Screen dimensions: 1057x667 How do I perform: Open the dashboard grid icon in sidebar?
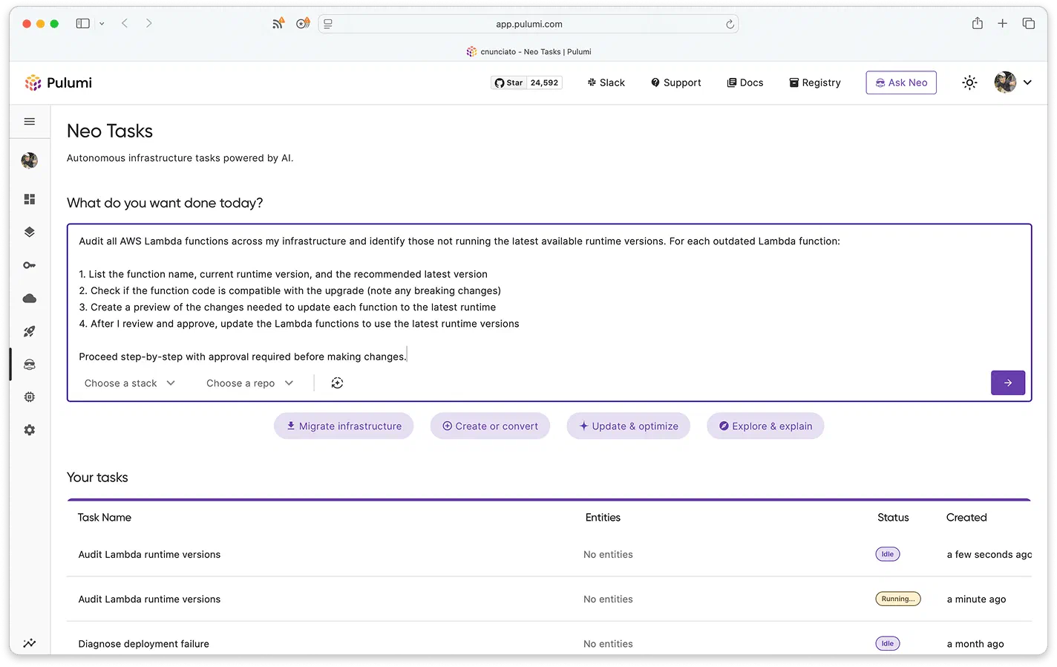pyautogui.click(x=29, y=199)
